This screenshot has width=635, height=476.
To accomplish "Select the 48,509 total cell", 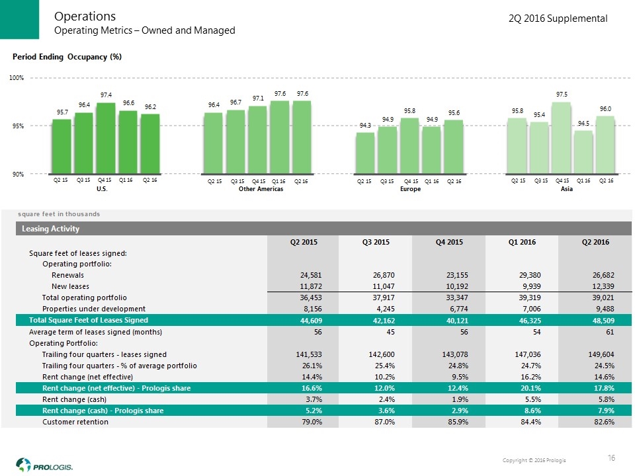I will tap(594, 320).
